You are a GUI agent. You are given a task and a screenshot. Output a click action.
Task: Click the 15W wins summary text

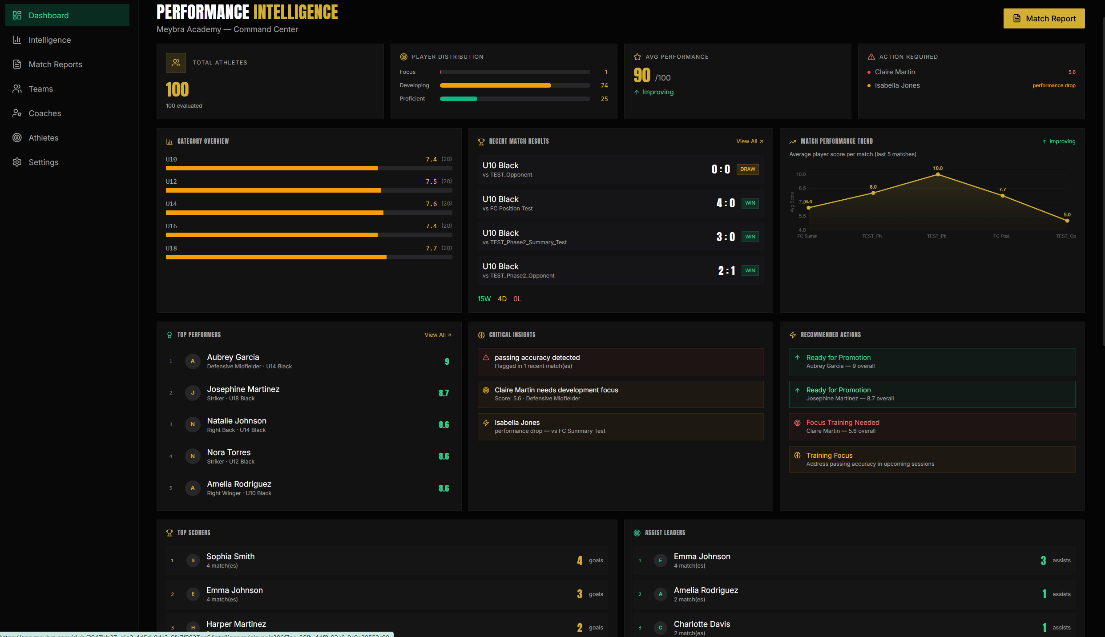tap(484, 299)
